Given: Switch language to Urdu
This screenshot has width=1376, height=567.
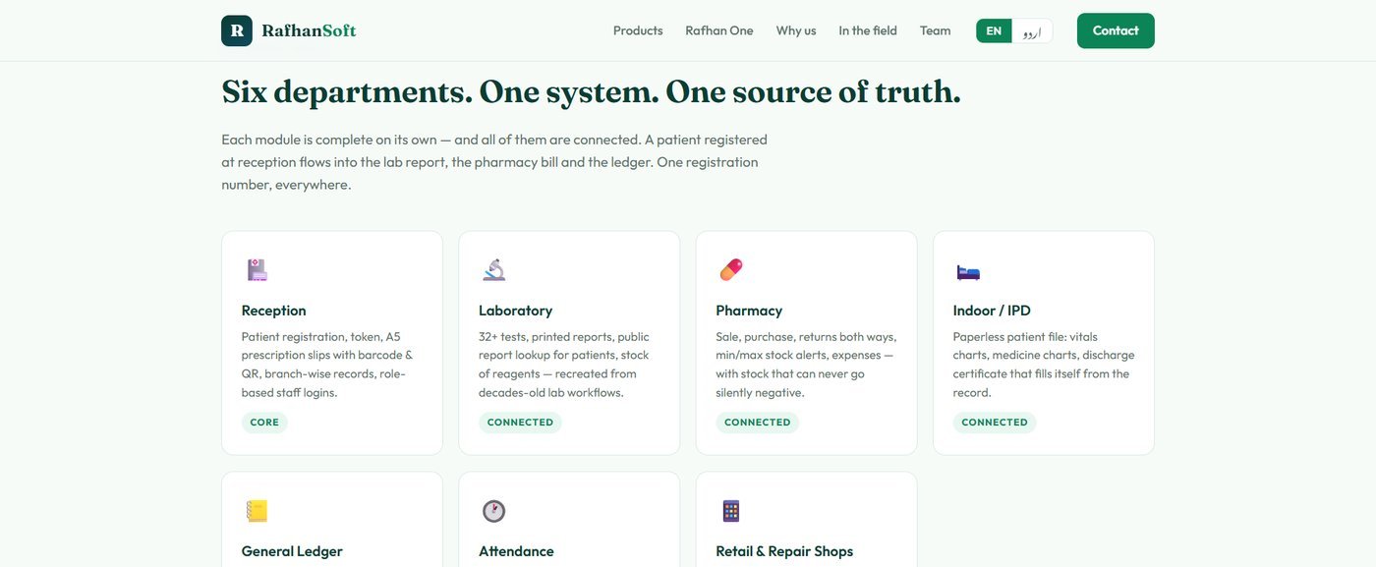Looking at the screenshot, I should (x=1031, y=30).
